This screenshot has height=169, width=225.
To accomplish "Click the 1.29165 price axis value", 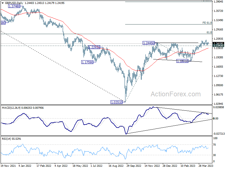I will 219,30.
